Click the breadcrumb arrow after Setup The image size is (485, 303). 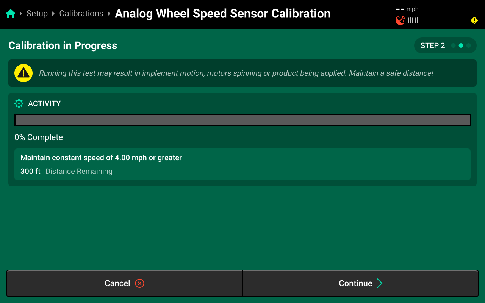[x=54, y=14]
